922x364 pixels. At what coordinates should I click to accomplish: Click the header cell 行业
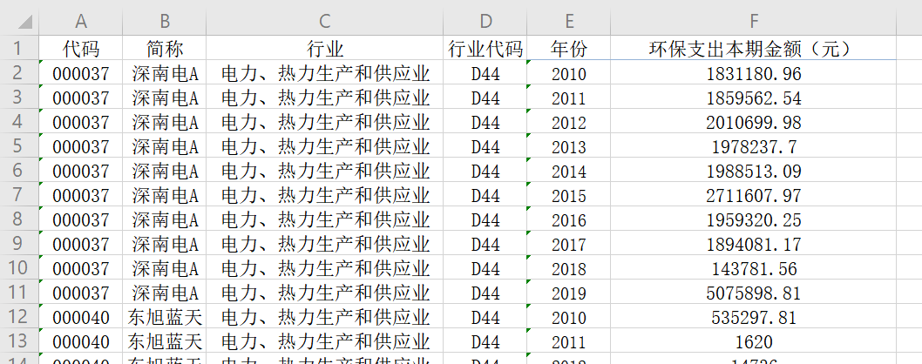coord(325,48)
